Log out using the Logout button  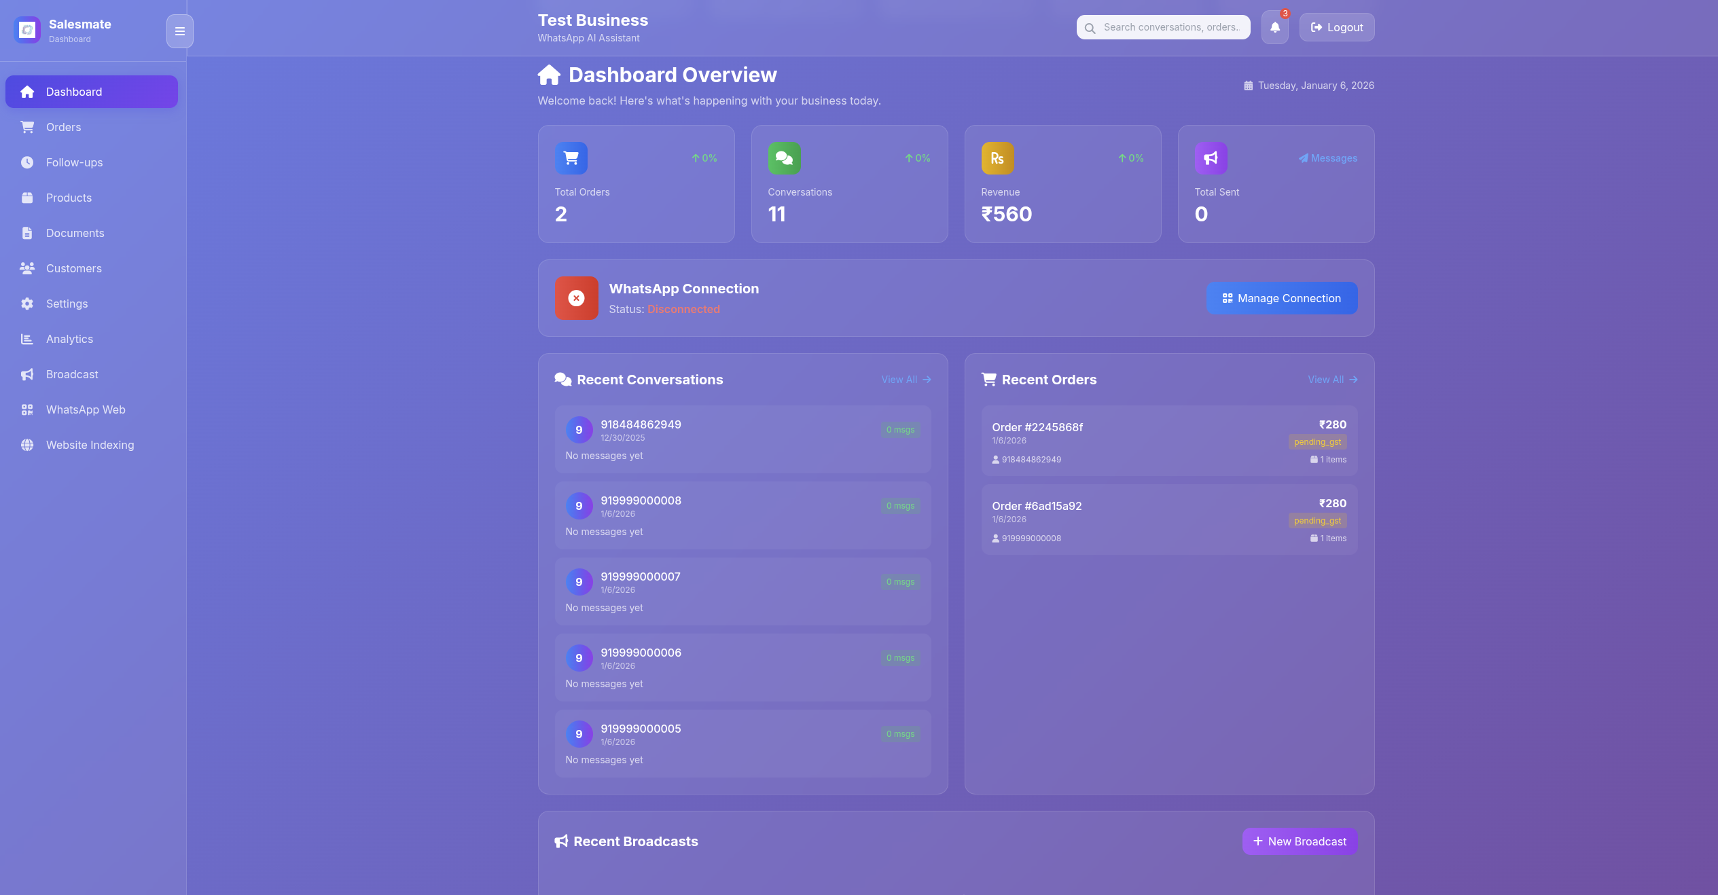1336,28
